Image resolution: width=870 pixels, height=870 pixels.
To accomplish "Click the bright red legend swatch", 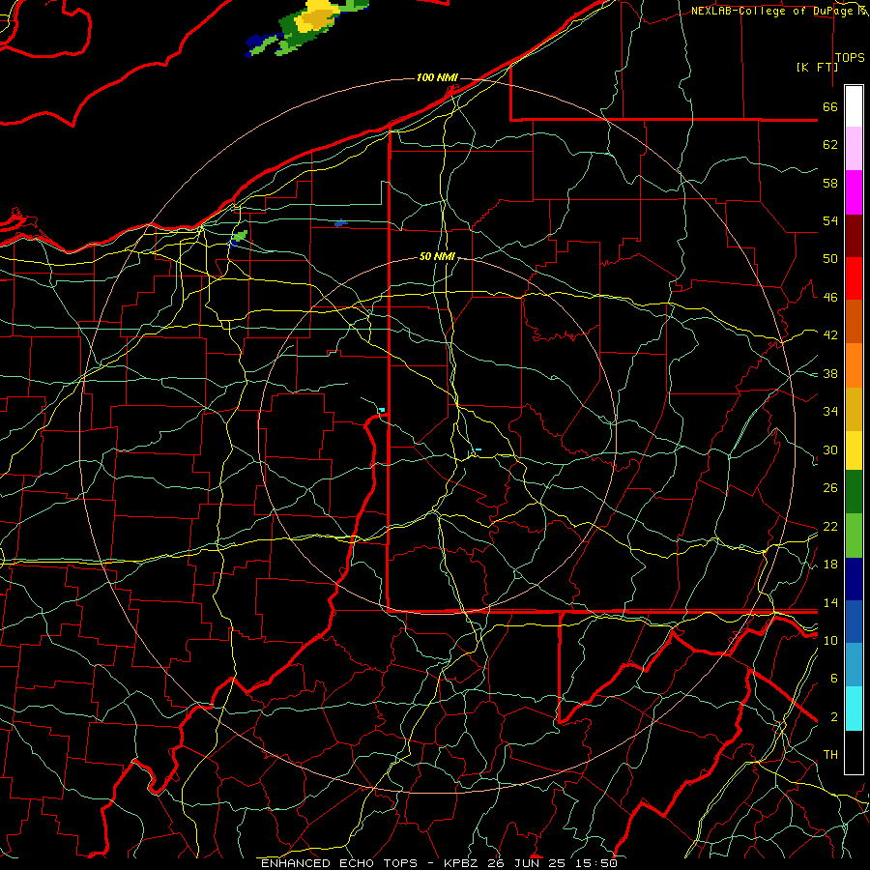I will [x=854, y=278].
